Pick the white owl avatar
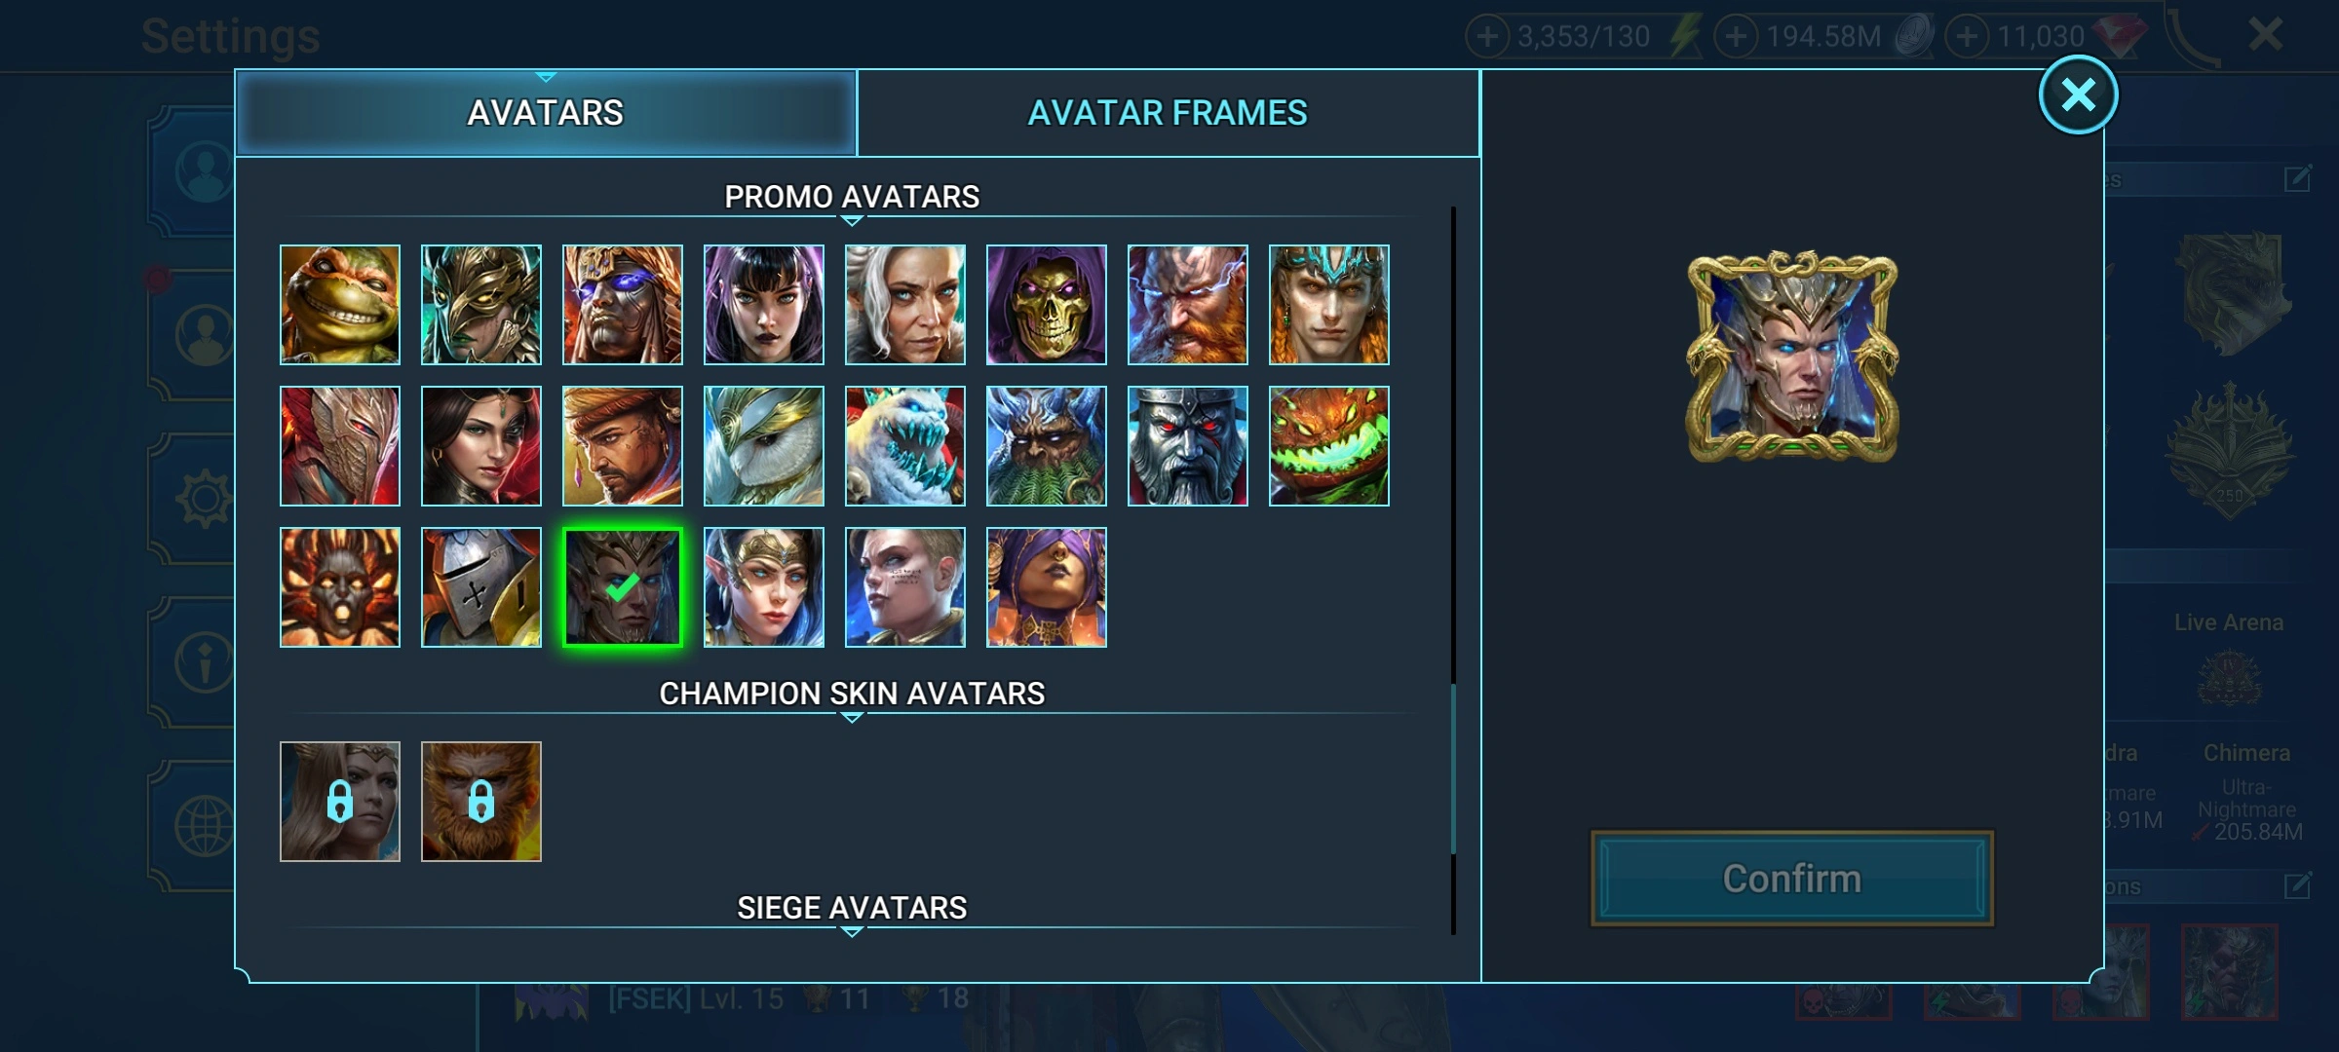This screenshot has width=2339, height=1052. tap(764, 446)
